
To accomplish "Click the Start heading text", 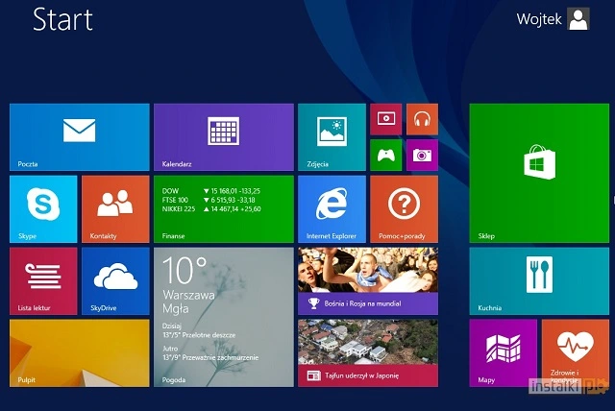I will 62,19.
